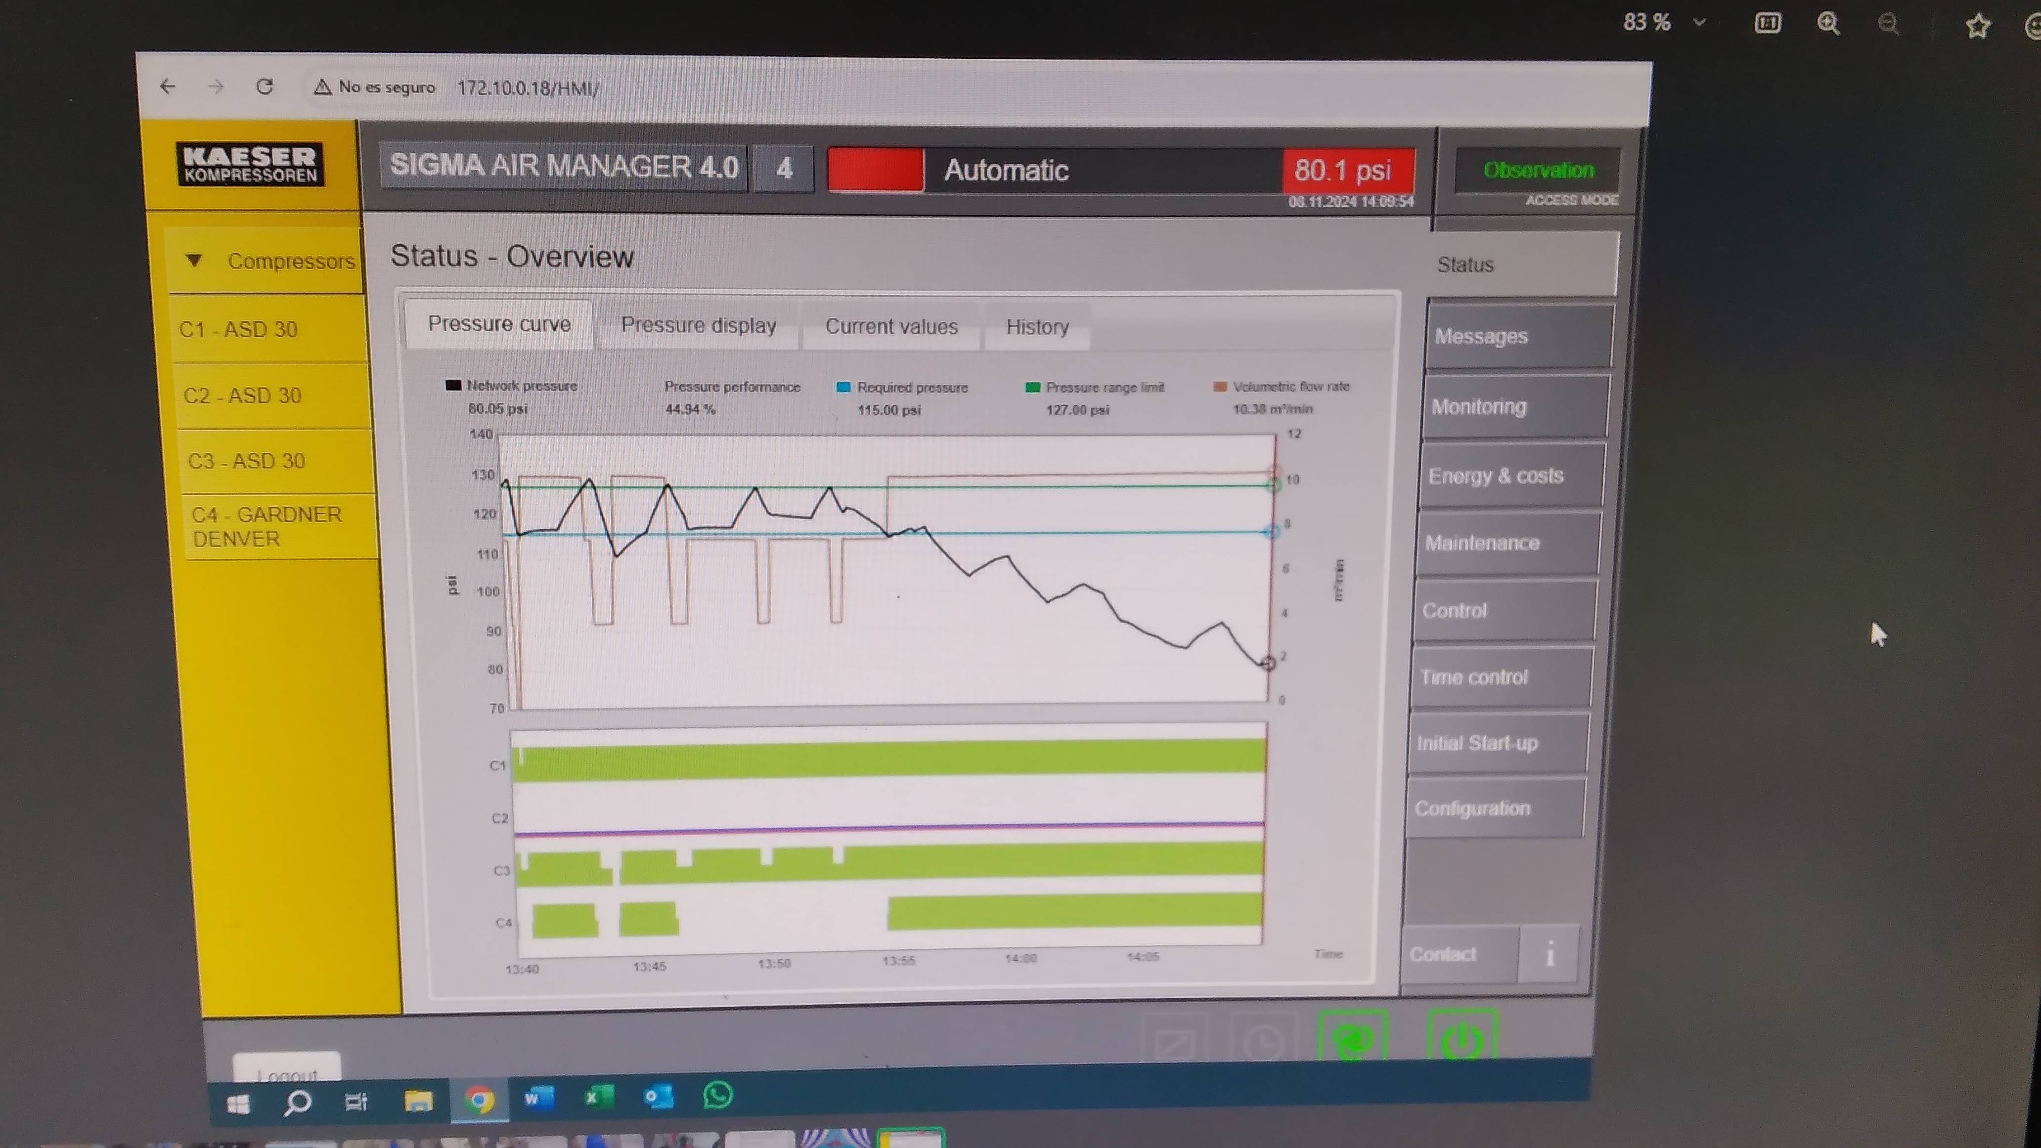Screen dimensions: 2041x1148
Task: Click the red status indicator box
Action: pyautogui.click(x=876, y=170)
